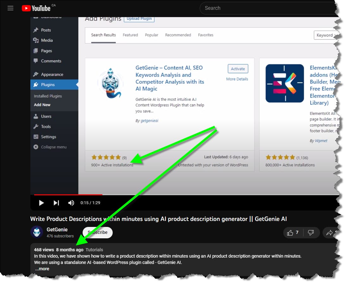Viewport: 345px width, 282px height.
Task: Open the getgenieai author link
Action: [x=149, y=121]
